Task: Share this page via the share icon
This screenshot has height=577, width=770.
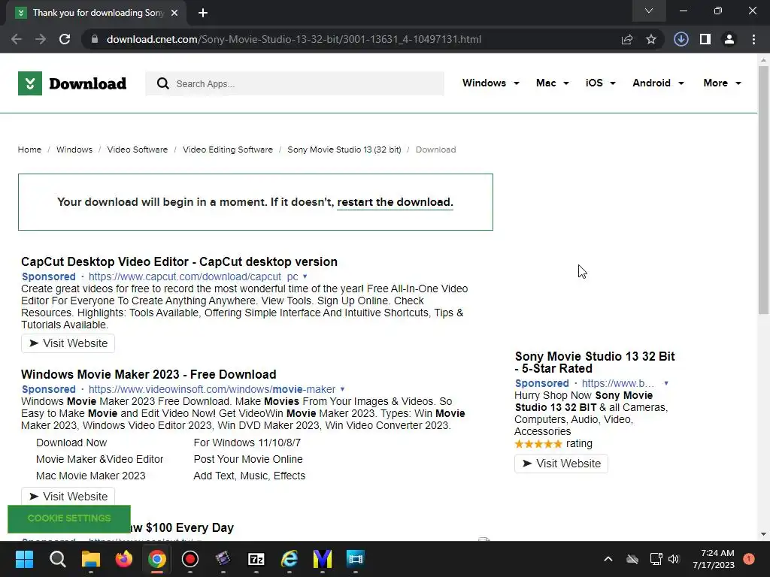Action: point(627,39)
